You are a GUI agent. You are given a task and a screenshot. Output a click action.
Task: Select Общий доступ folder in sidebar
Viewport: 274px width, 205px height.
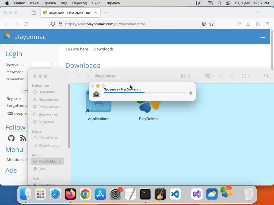click(47, 145)
